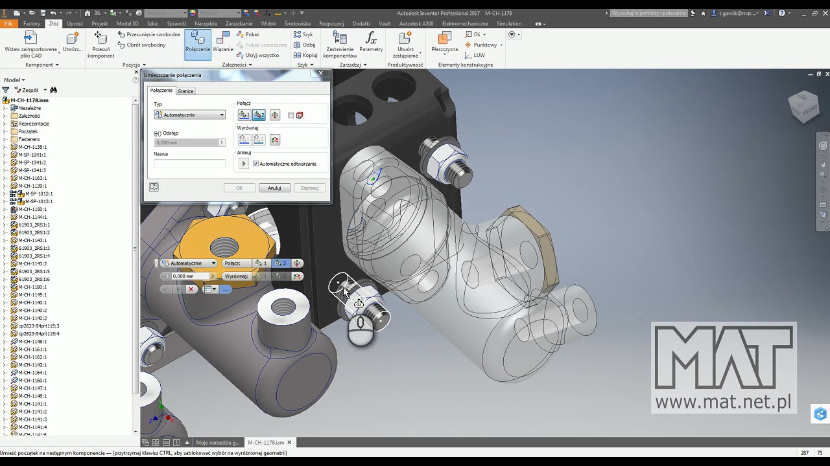
Task: Switch to the Szkic ribbon tab
Action: pyautogui.click(x=153, y=23)
